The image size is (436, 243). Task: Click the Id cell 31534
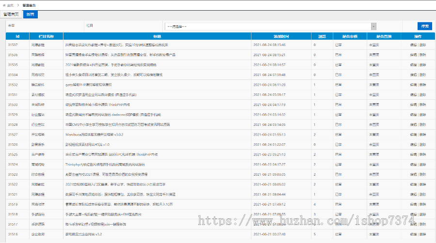[13, 75]
